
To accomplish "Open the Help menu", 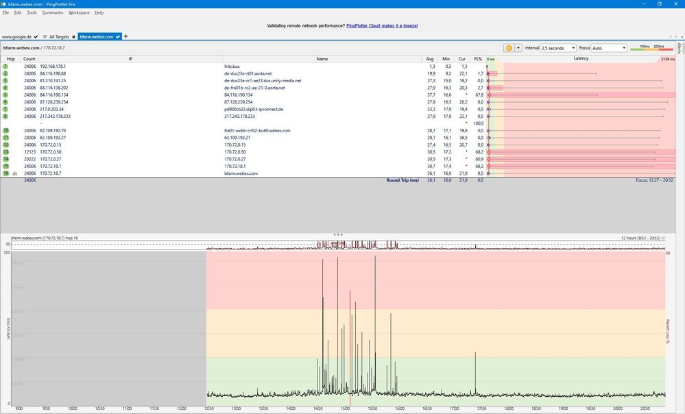I will tap(99, 12).
